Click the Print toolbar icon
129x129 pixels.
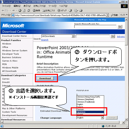pos(81,11)
